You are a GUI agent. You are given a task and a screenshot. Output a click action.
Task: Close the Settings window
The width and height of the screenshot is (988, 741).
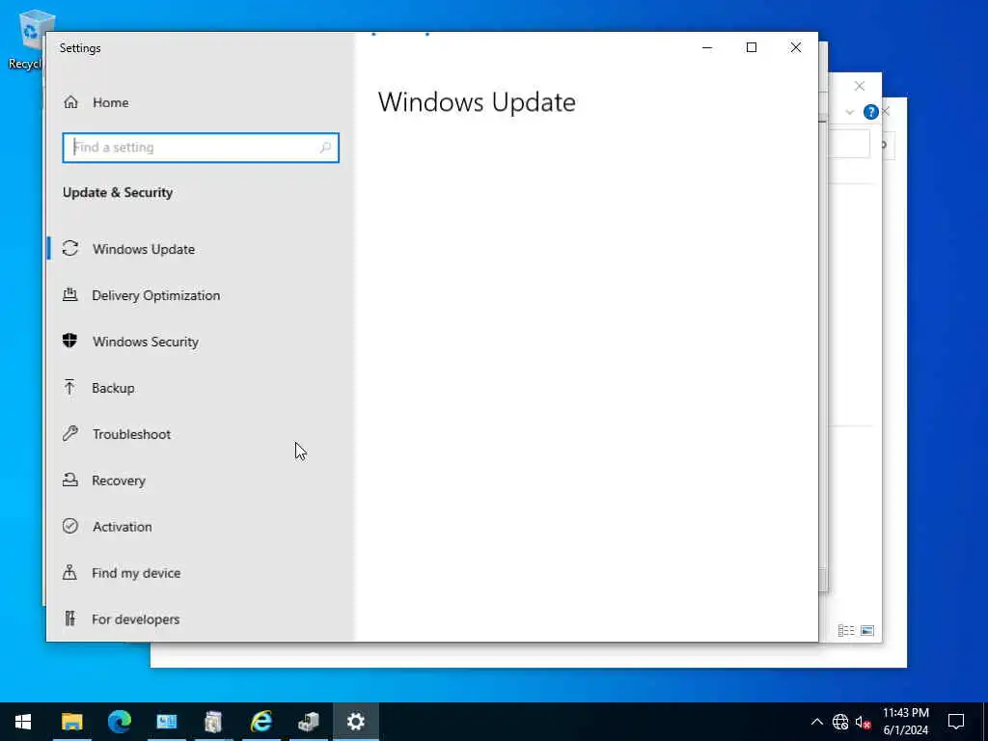pos(796,48)
